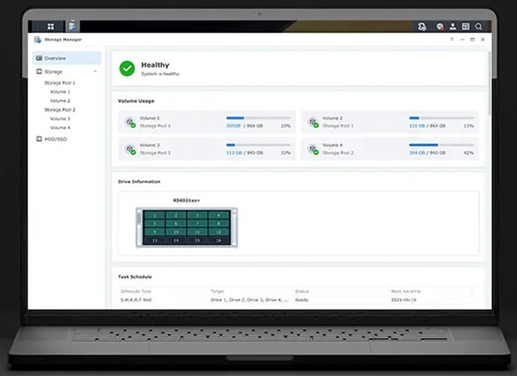The image size is (517, 376).
Task: Open the DSM main menu grid icon
Action: click(51, 27)
